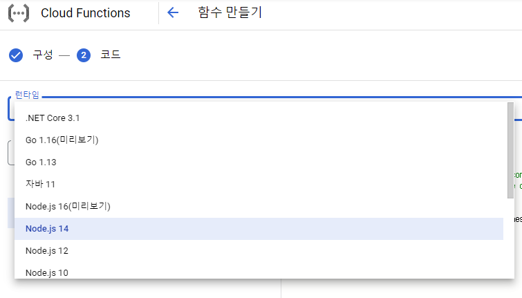
Task: Click the partially hidden field left of list
Action: [x=10, y=153]
